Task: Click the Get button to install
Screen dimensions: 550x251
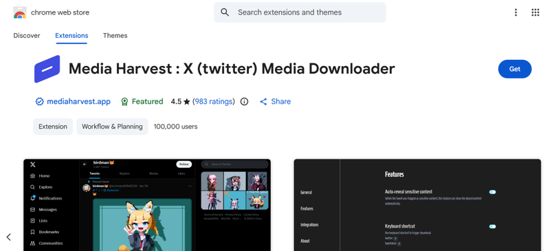Action: 514,69
